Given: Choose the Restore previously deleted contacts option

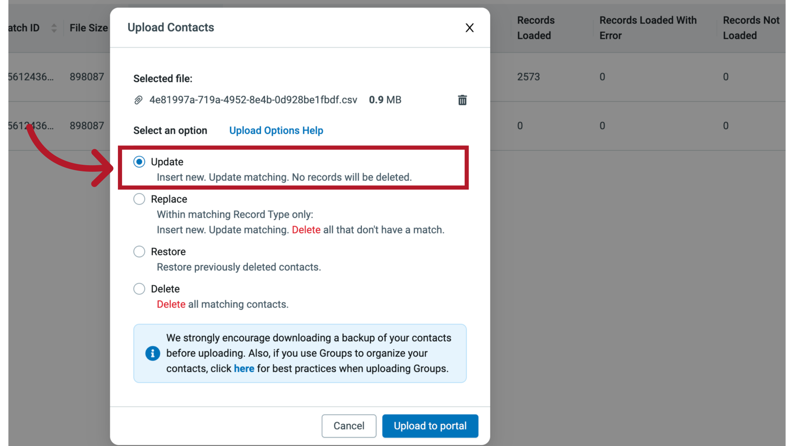Looking at the screenshot, I should coord(139,251).
